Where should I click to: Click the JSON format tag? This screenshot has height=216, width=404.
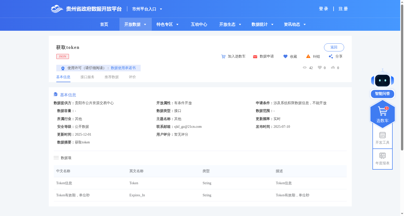click(63, 56)
